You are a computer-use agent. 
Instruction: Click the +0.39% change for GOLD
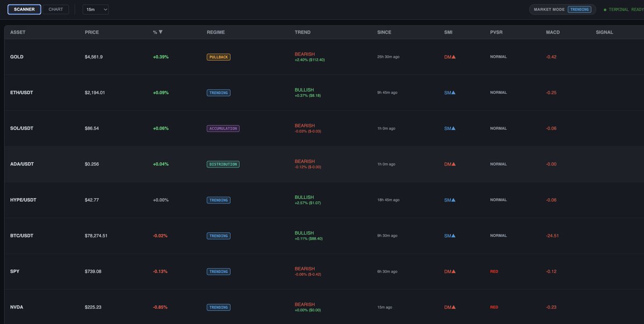click(x=160, y=57)
